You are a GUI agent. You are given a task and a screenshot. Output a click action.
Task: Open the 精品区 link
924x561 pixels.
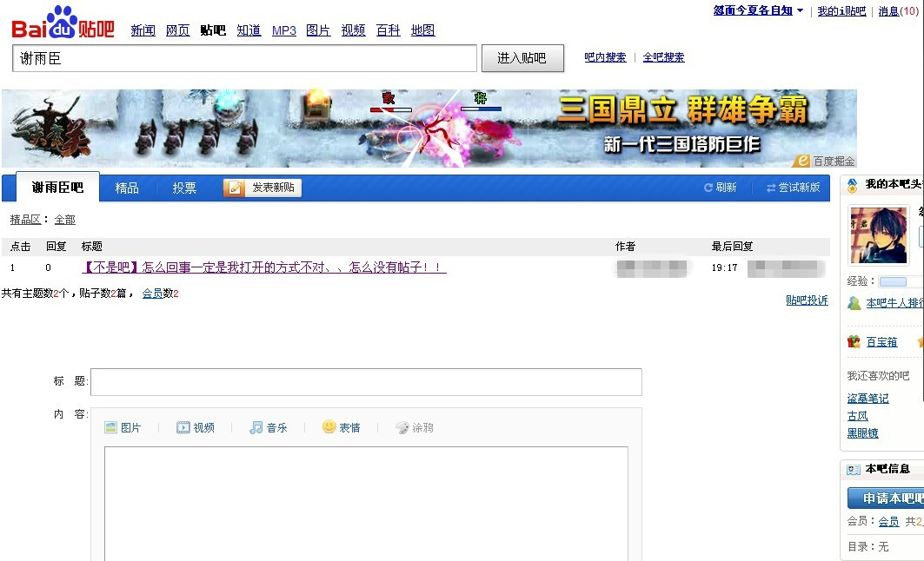[25, 220]
